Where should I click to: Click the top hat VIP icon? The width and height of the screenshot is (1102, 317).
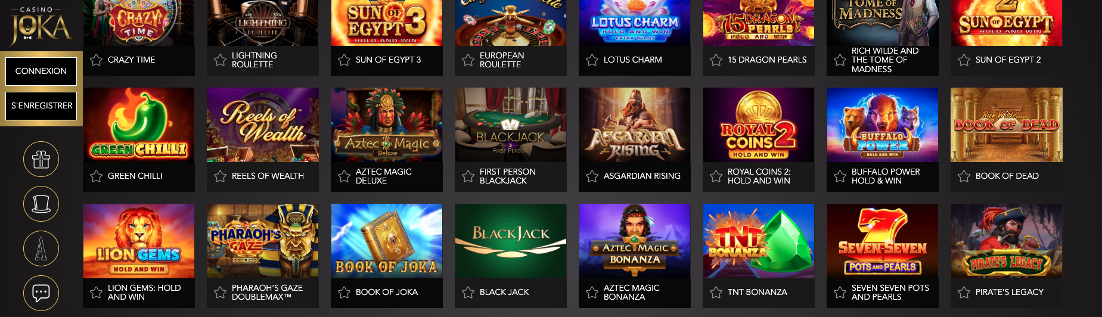click(41, 204)
